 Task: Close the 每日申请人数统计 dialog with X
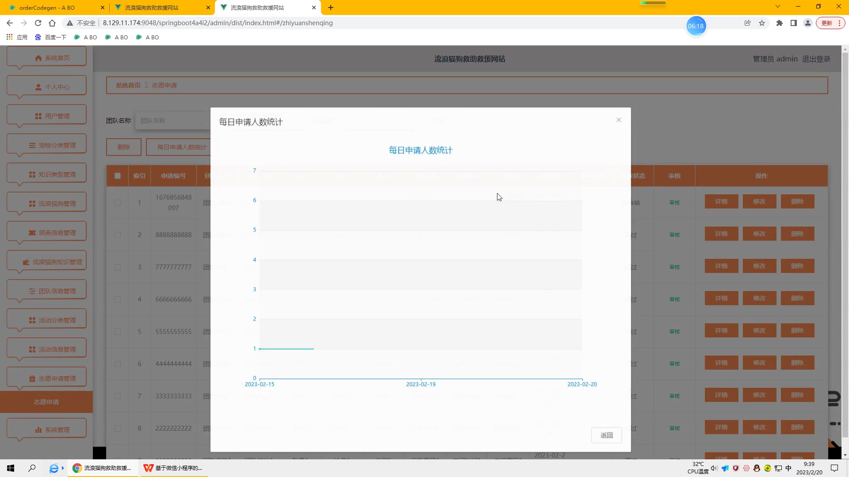[x=619, y=120]
